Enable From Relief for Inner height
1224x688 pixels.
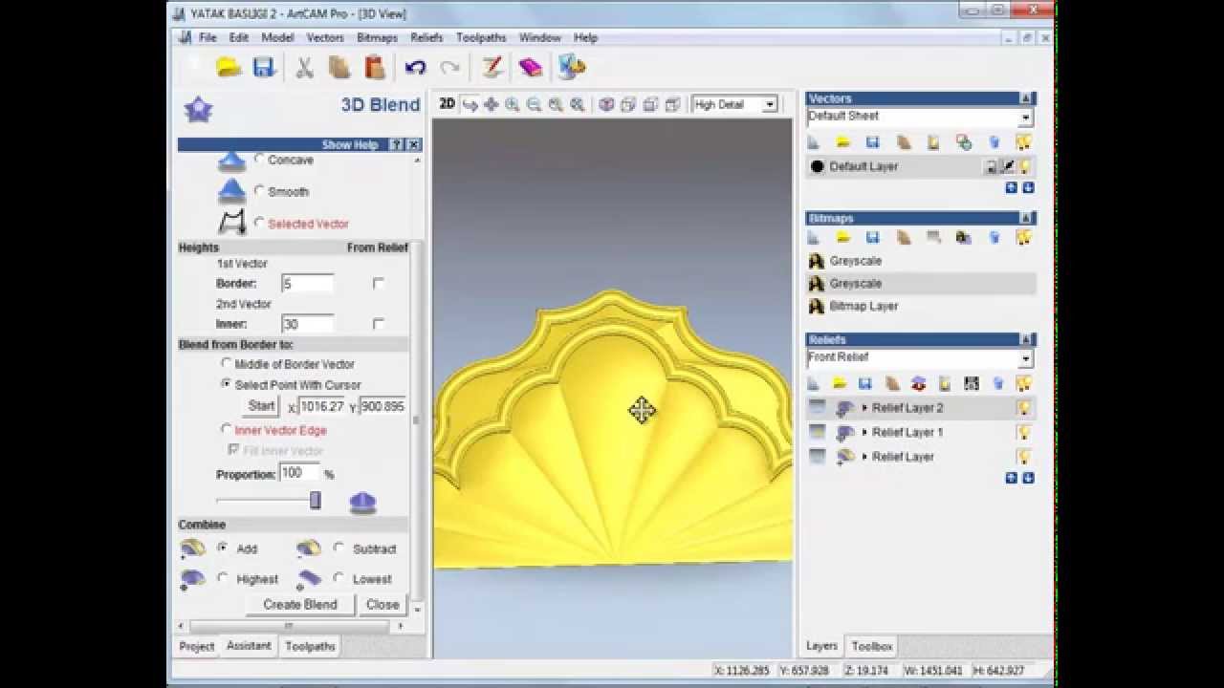378,324
